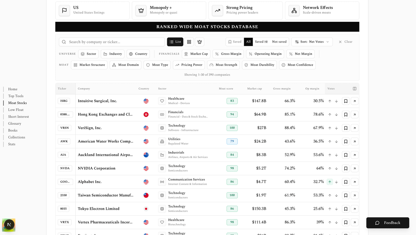Apply the Monopoly + preset card

[x=169, y=10]
